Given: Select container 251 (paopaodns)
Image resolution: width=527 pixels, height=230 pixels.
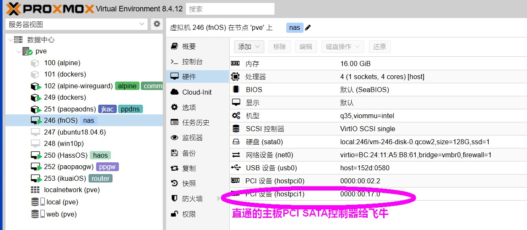Looking at the screenshot, I should (70, 109).
